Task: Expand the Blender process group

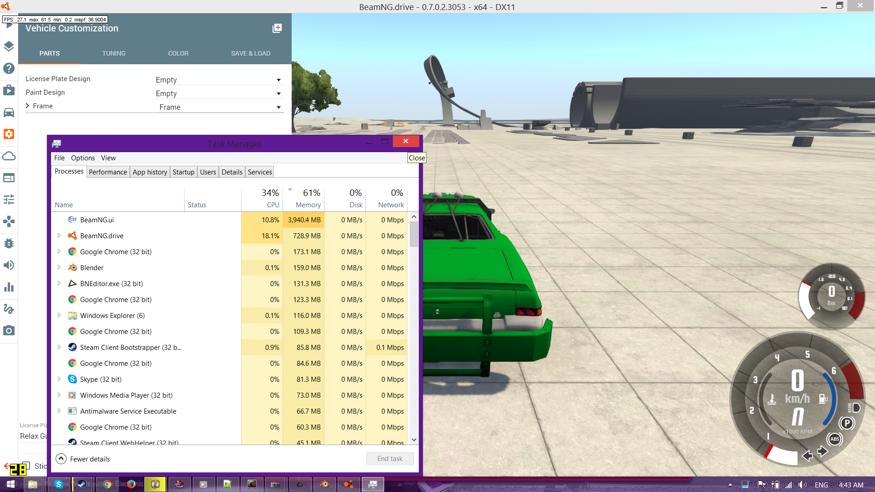Action: tap(59, 267)
